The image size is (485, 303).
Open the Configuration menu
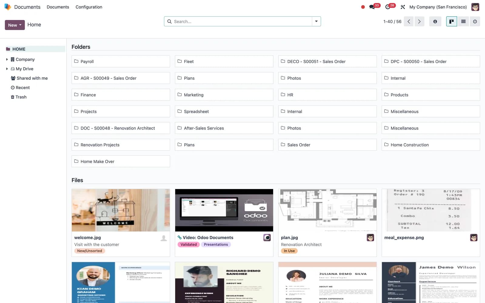pos(89,7)
